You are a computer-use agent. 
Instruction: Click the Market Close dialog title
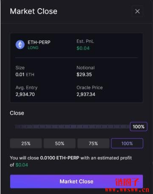(x=34, y=11)
